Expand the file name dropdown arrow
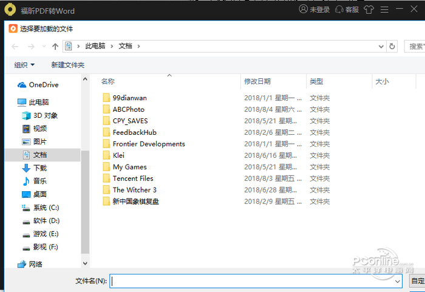This screenshot has height=292, width=425. tap(397, 282)
